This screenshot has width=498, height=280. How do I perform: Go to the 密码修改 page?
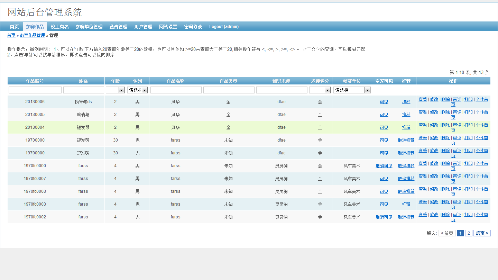(193, 27)
